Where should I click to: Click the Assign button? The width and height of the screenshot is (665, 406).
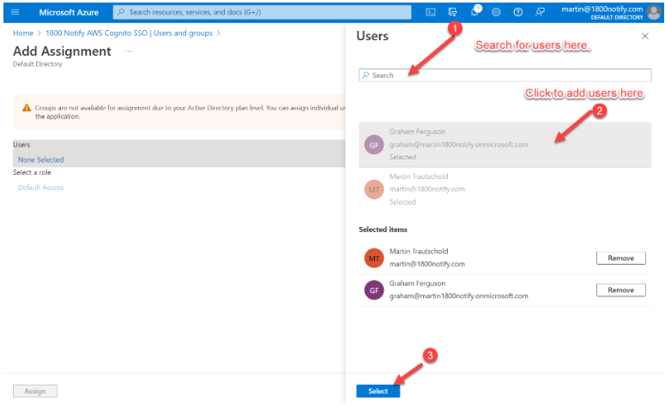pyautogui.click(x=35, y=391)
